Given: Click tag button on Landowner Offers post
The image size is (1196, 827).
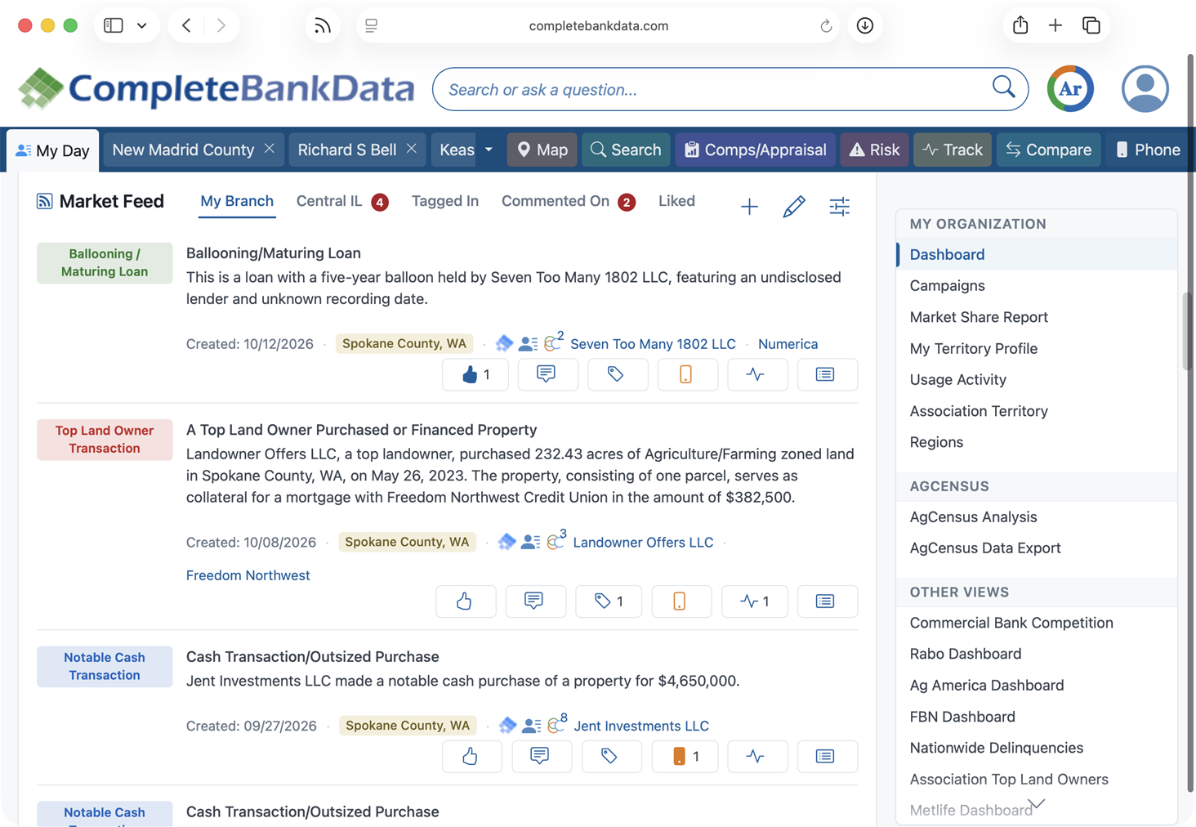Looking at the screenshot, I should (x=609, y=601).
